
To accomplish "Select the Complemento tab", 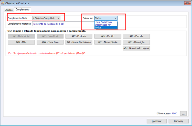I will point(23,9).
